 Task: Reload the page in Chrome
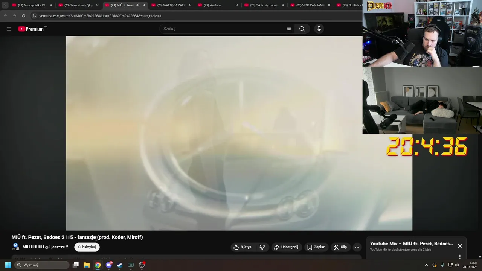(x=23, y=16)
